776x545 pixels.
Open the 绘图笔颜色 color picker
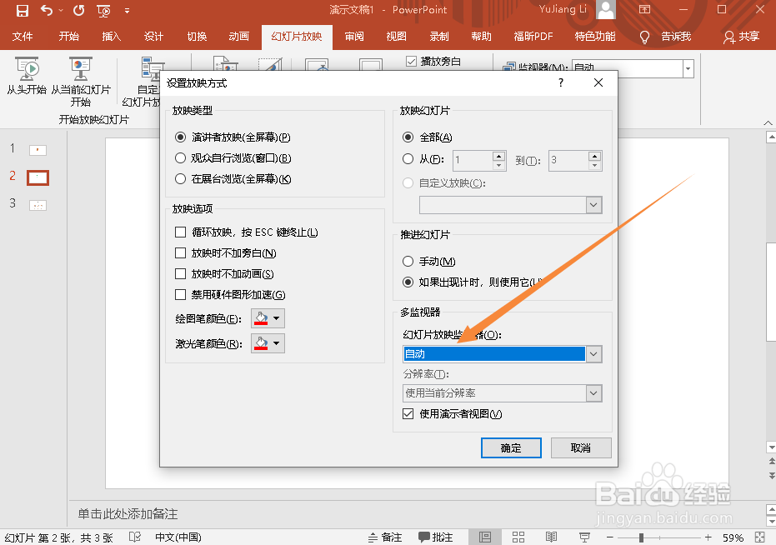click(268, 318)
